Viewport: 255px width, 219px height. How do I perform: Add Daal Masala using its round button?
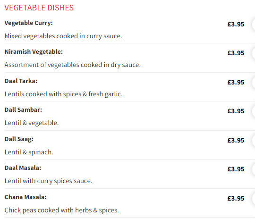[x=254, y=169]
